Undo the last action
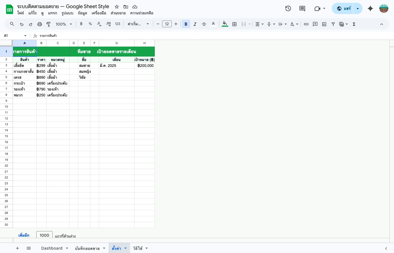This screenshot has width=394, height=253. pyautogui.click(x=22, y=24)
